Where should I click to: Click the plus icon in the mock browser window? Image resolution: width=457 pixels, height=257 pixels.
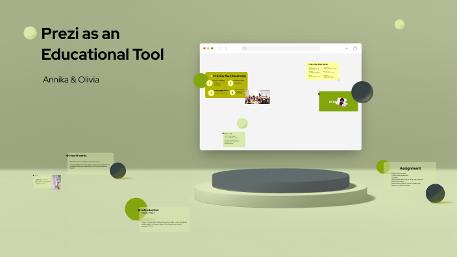point(347,49)
